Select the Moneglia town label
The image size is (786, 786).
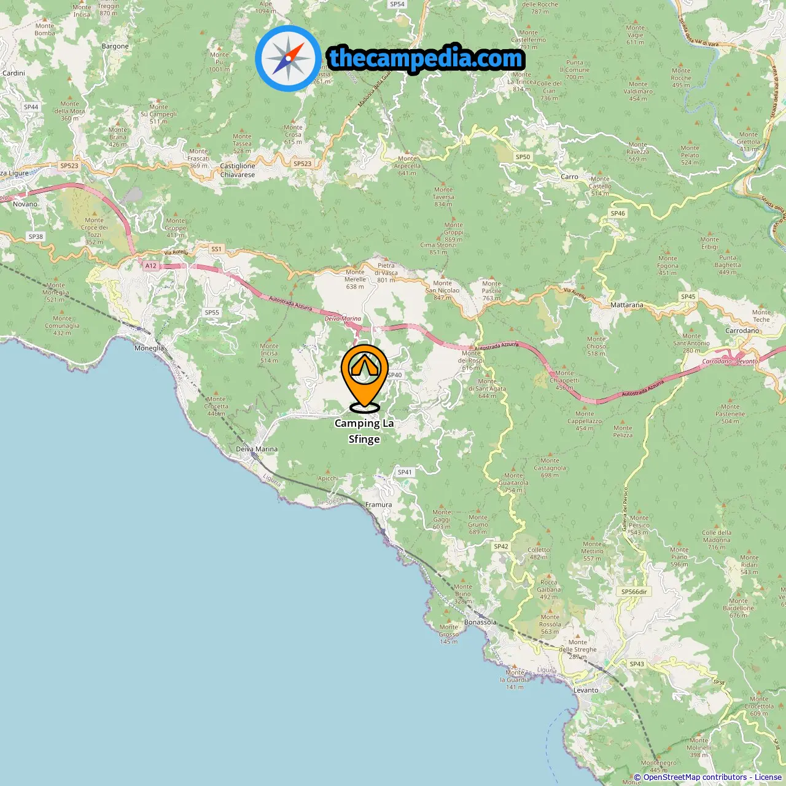click(149, 348)
